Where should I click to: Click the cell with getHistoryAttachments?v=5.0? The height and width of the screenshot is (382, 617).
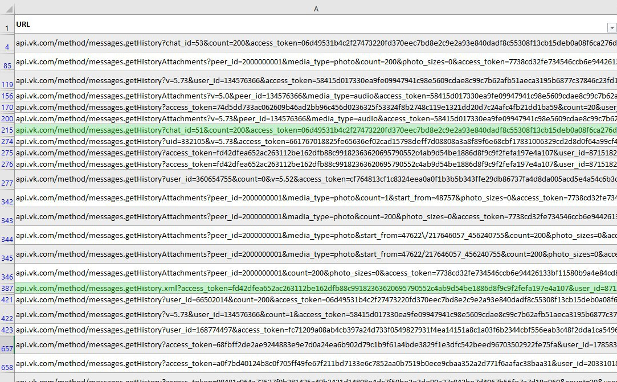point(316,96)
